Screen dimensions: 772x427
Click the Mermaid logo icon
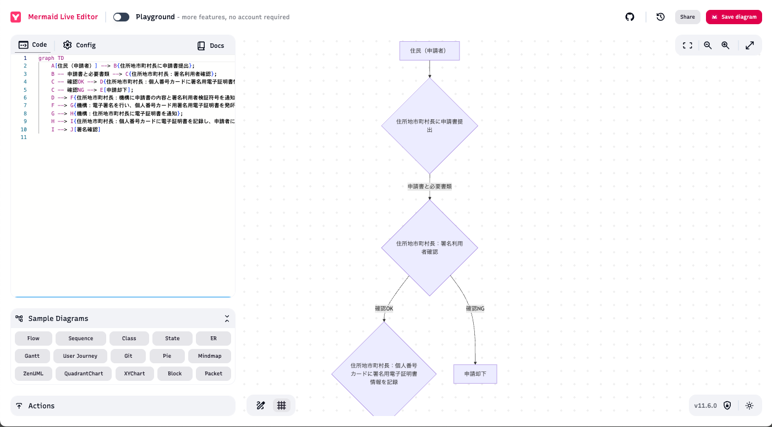[16, 17]
